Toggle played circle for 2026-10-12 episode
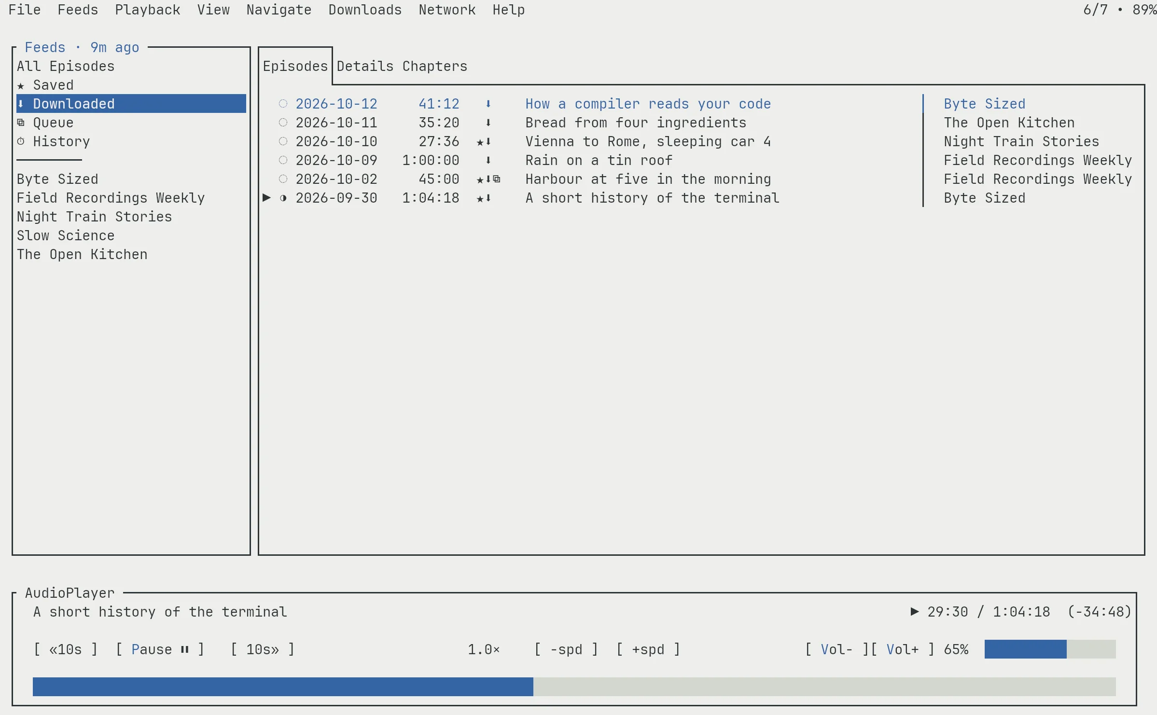The height and width of the screenshot is (715, 1157). pyautogui.click(x=283, y=104)
